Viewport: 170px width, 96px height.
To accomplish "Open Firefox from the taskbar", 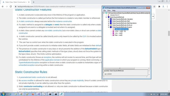I will 33,94.
